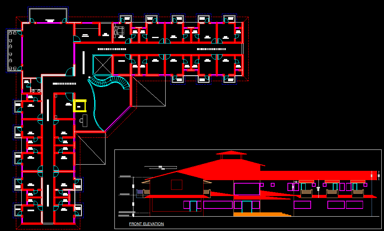Image resolution: width=384 pixels, height=231 pixels.
Task: Click the white triangular roof outline near stairs
Action: coord(149,90)
